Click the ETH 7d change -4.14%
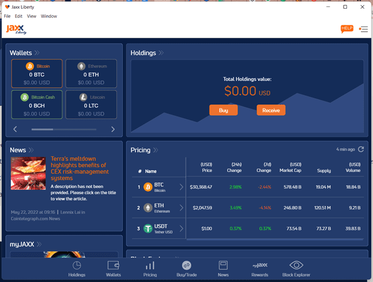The width and height of the screenshot is (373, 282). coord(265,208)
